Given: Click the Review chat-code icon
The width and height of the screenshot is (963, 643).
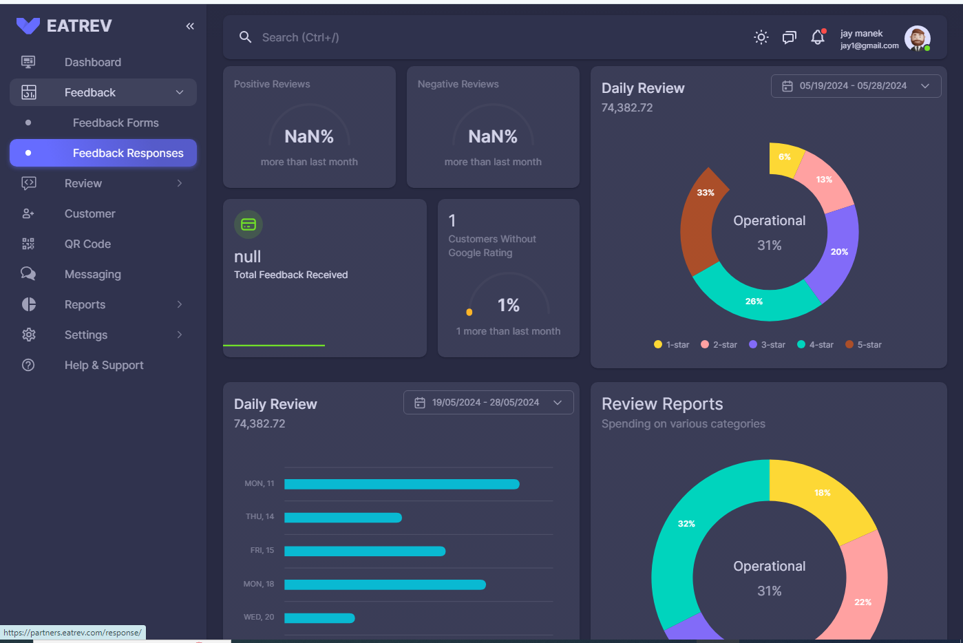Looking at the screenshot, I should [x=29, y=183].
